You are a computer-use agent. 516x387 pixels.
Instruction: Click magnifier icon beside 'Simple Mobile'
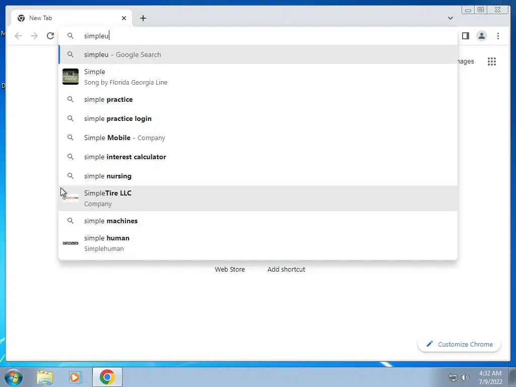point(71,138)
